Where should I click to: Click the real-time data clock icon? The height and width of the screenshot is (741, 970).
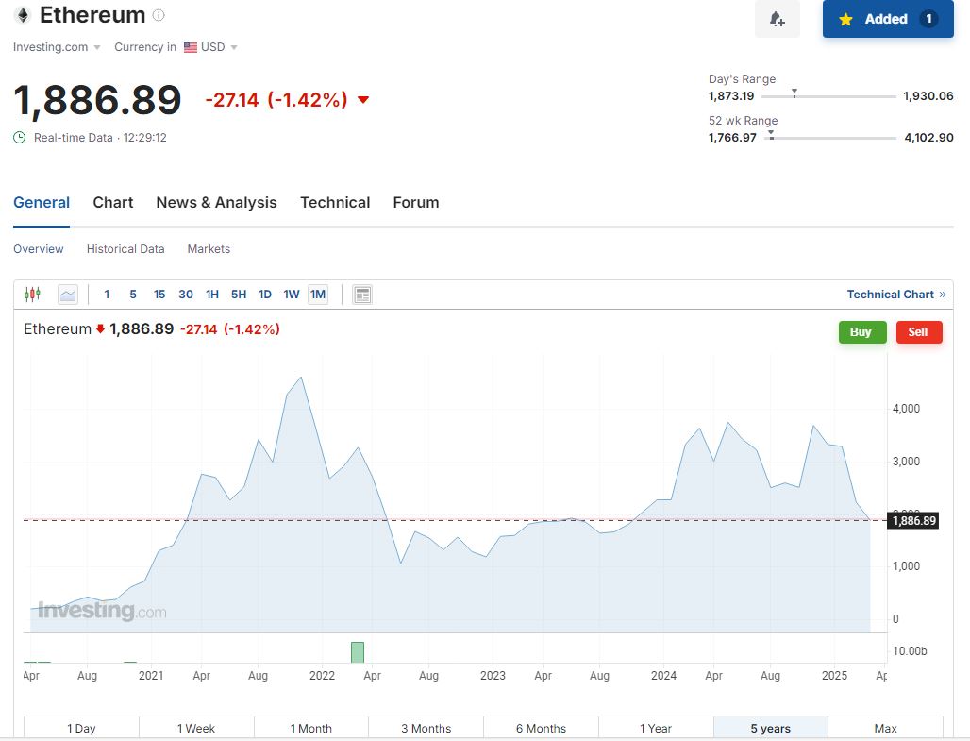pyautogui.click(x=20, y=138)
